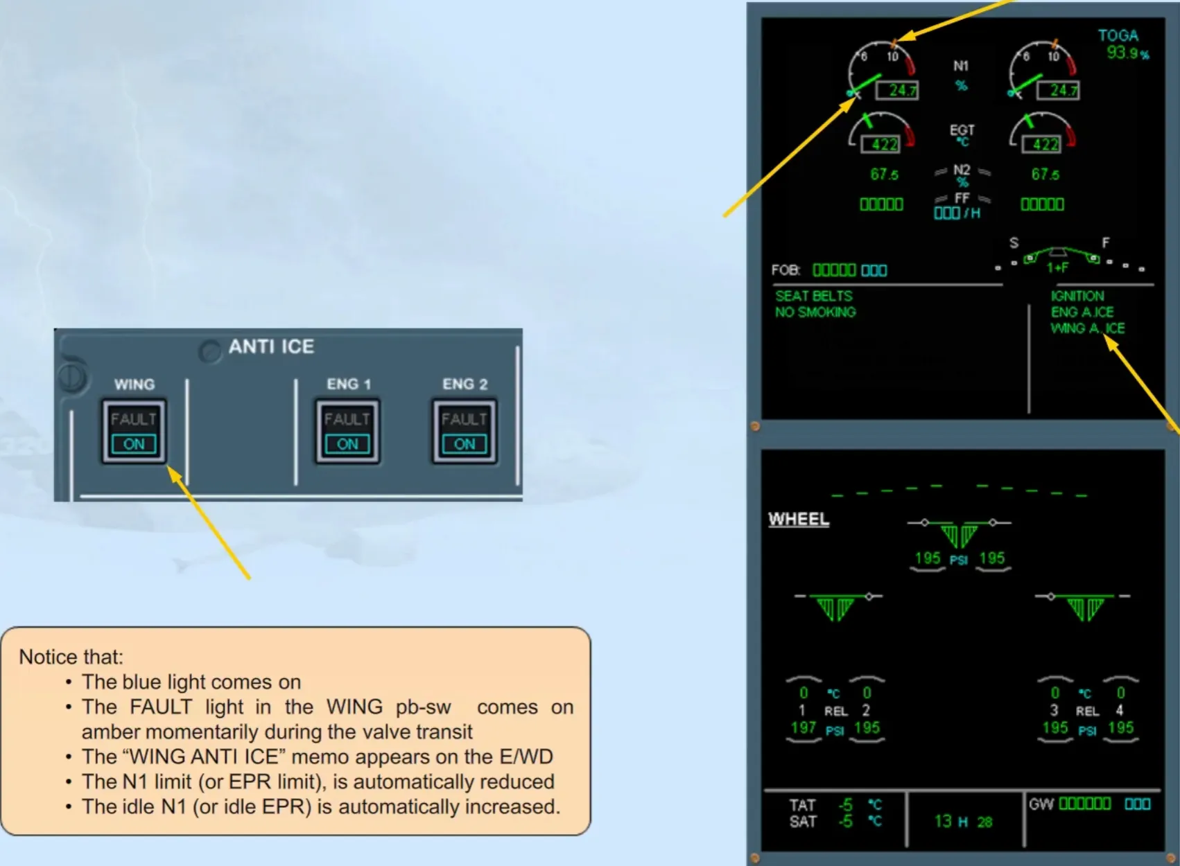Click the WHEEL page title

pyautogui.click(x=799, y=519)
